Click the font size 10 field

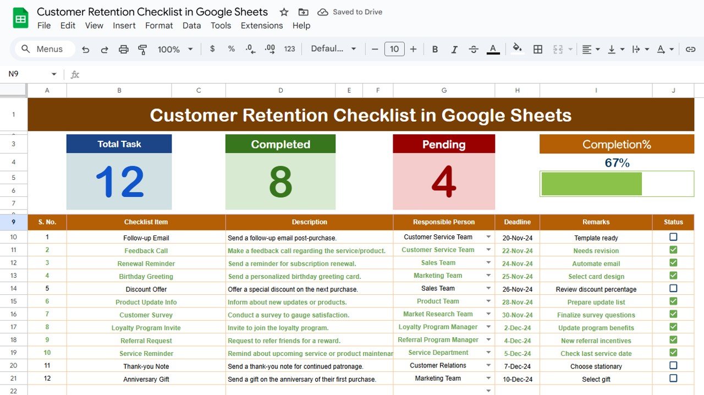click(394, 49)
